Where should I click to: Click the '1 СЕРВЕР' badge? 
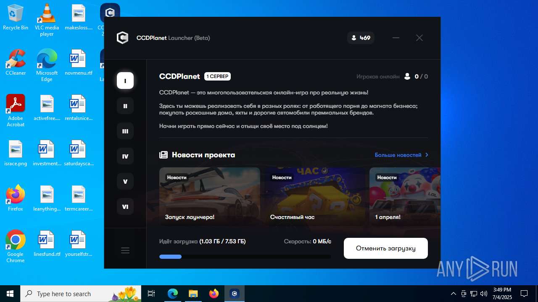217,76
